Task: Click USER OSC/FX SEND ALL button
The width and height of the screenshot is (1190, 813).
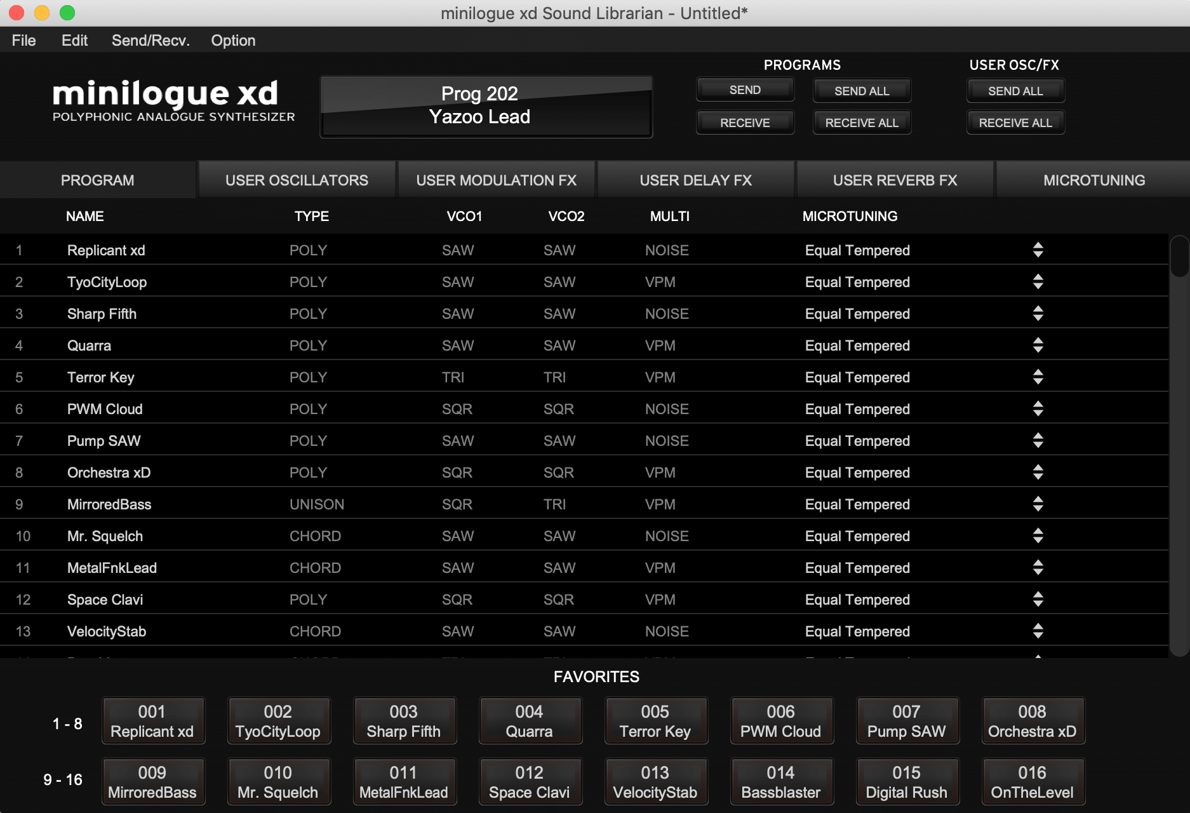Action: click(1015, 91)
